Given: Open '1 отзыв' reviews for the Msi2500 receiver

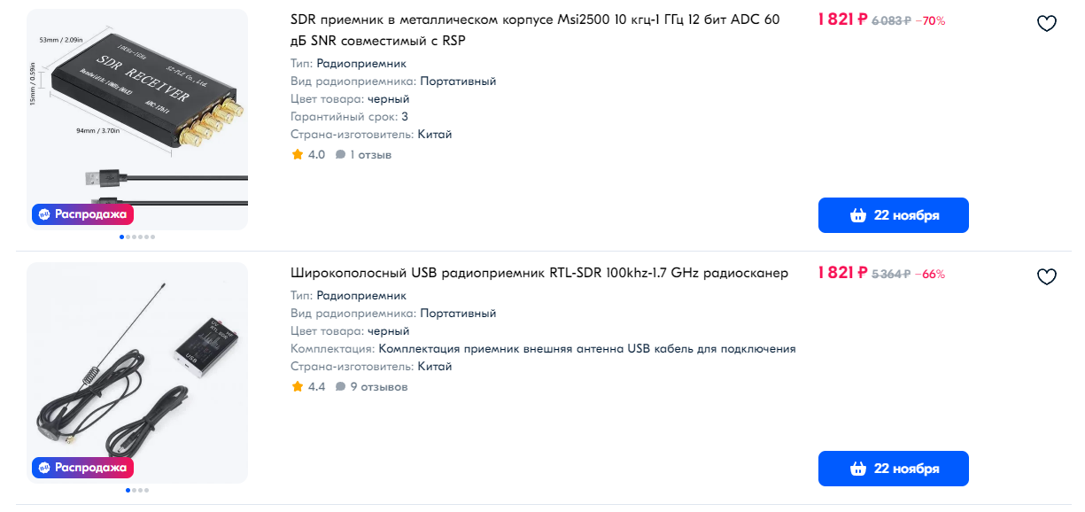Looking at the screenshot, I should [x=370, y=155].
